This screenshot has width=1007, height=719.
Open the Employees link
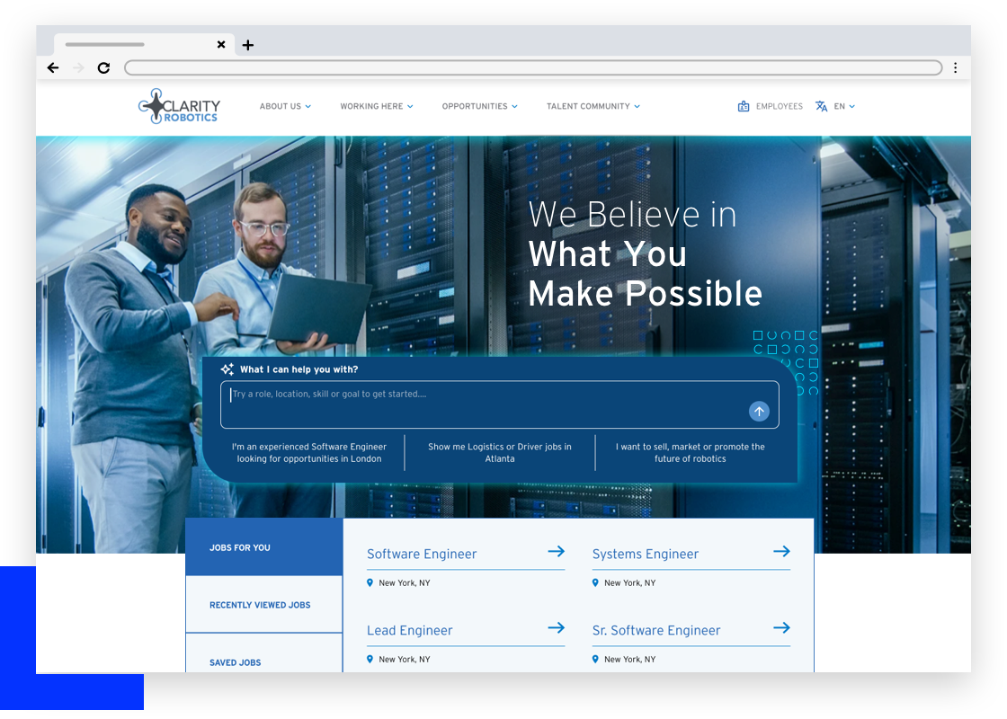779,107
